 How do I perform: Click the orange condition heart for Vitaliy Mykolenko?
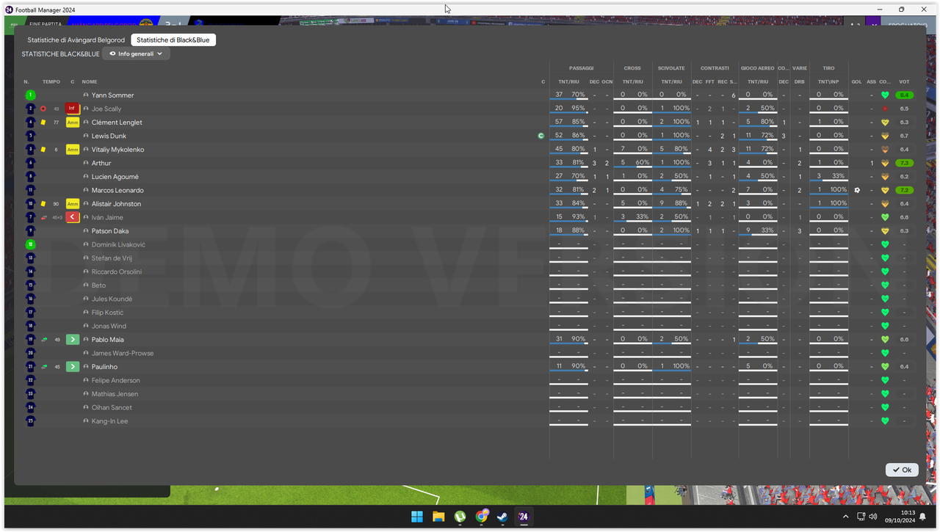[885, 150]
